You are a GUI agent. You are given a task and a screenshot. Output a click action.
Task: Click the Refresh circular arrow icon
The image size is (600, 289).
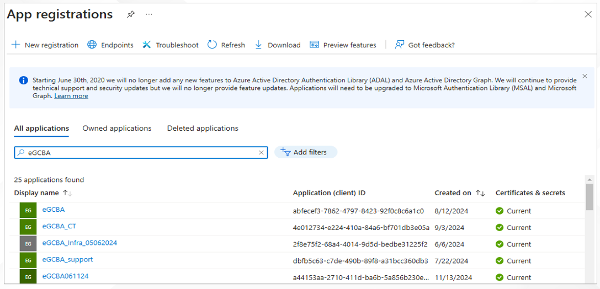pyautogui.click(x=212, y=45)
